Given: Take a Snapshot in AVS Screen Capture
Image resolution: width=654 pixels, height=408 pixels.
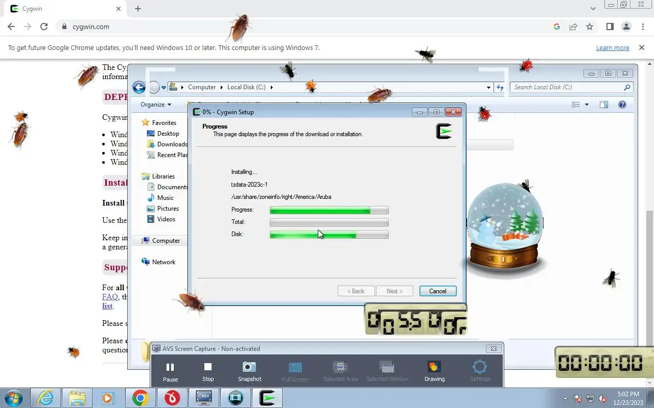Looking at the screenshot, I should coord(249,372).
